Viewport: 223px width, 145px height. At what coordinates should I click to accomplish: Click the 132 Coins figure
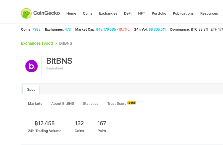pos(79,123)
